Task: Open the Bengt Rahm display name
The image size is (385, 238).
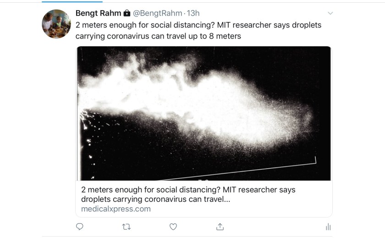Action: click(98, 13)
